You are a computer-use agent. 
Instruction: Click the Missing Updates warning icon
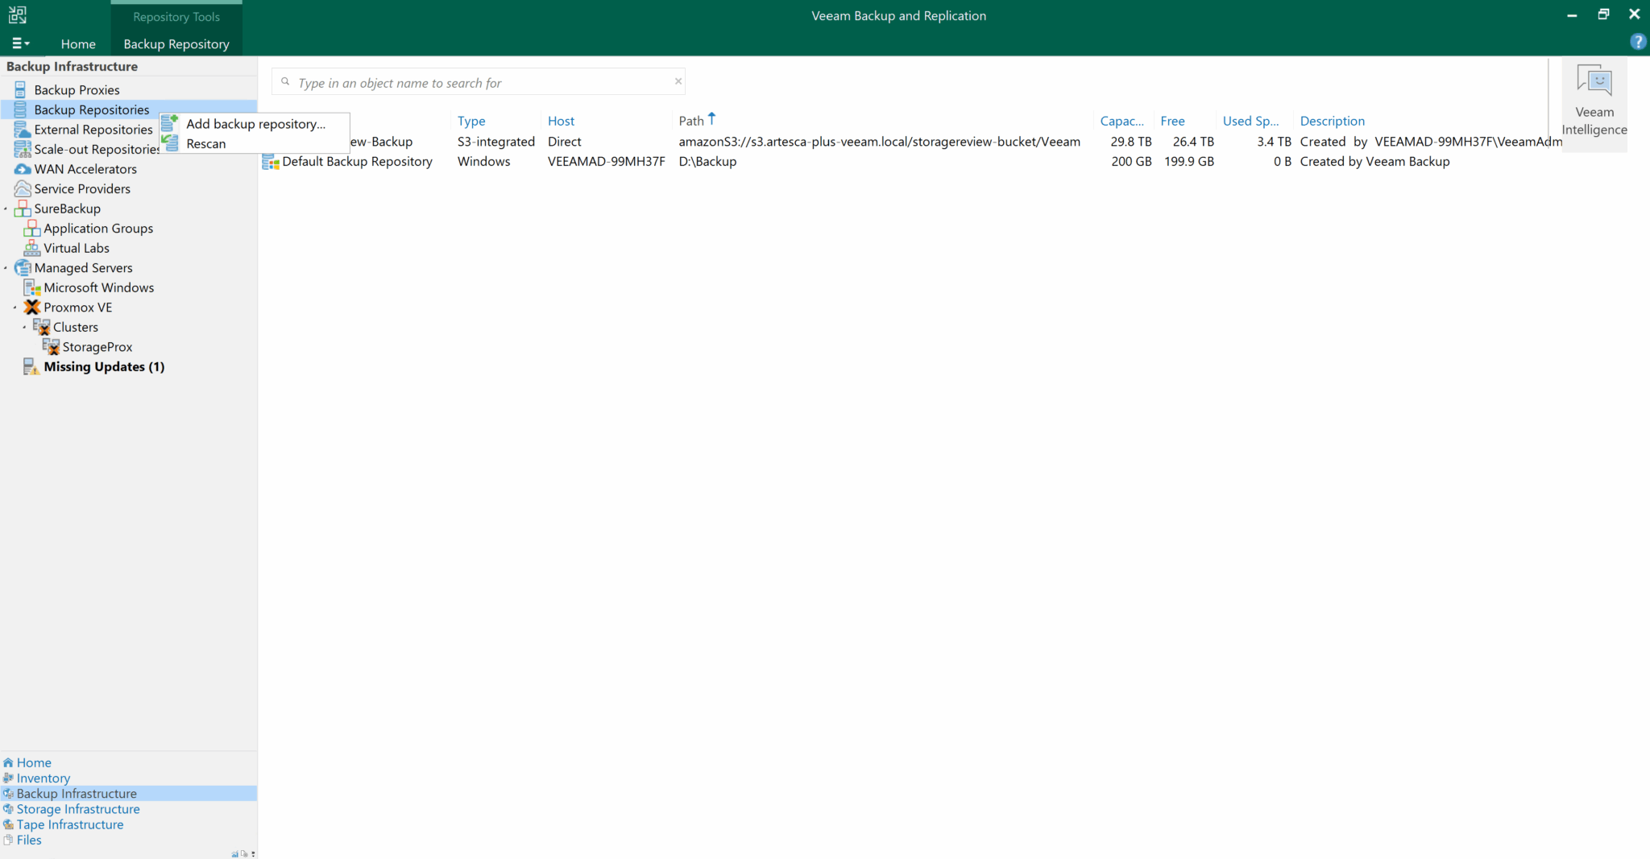pyautogui.click(x=31, y=367)
